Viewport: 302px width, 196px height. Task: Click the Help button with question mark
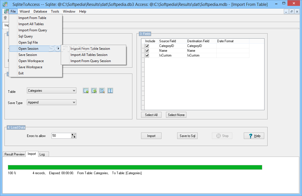(254, 136)
